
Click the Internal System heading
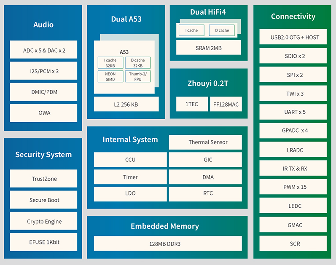130,139
